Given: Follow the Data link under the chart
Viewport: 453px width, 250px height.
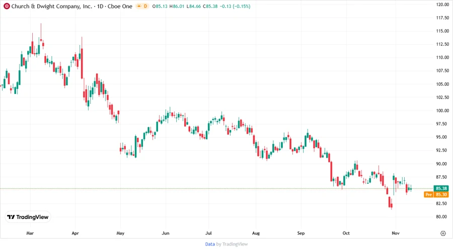Looking at the screenshot, I should (210, 244).
